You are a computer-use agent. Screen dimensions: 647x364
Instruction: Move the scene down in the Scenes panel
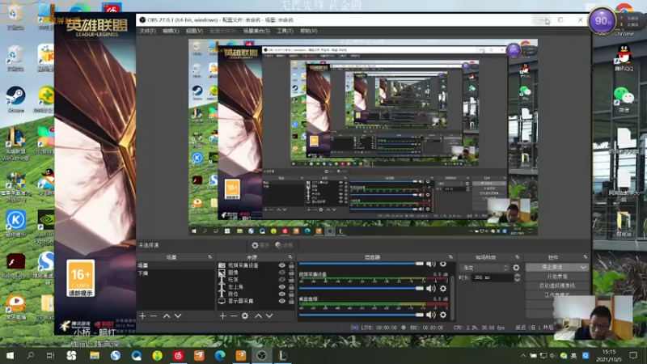[x=178, y=315]
